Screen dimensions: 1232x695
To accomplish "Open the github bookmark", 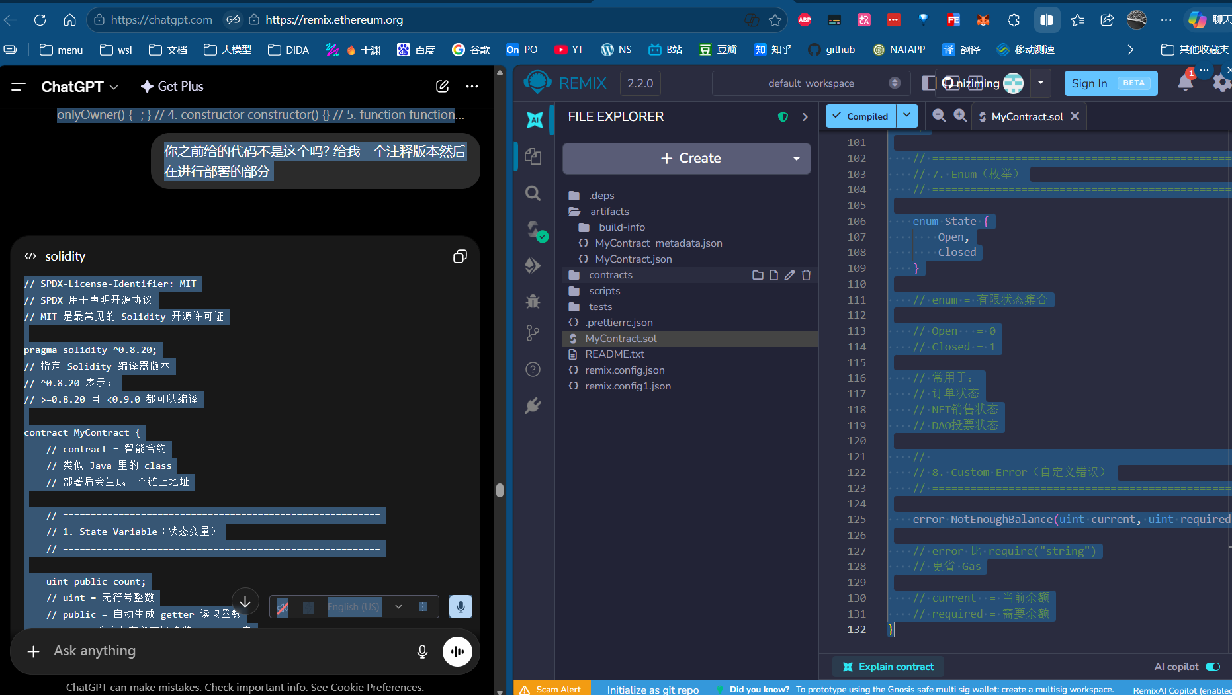I will (x=832, y=50).
